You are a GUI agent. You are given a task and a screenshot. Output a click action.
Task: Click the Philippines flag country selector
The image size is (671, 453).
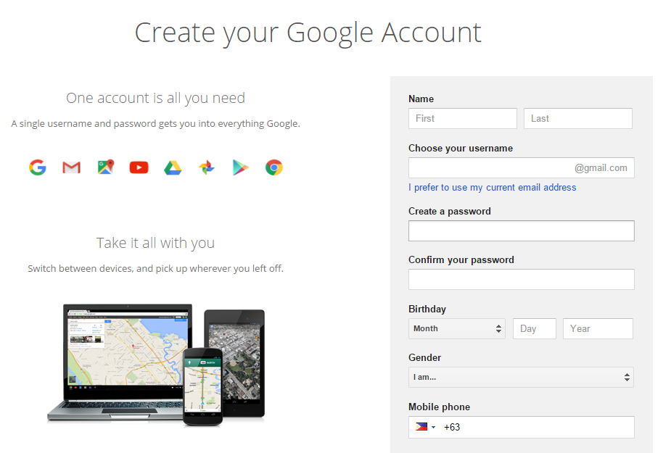(425, 427)
